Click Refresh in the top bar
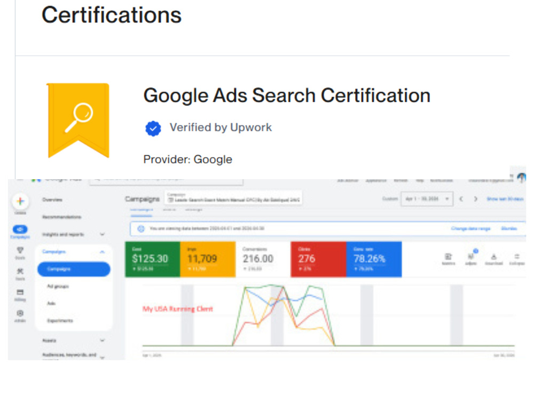534x400 pixels. coord(400,181)
